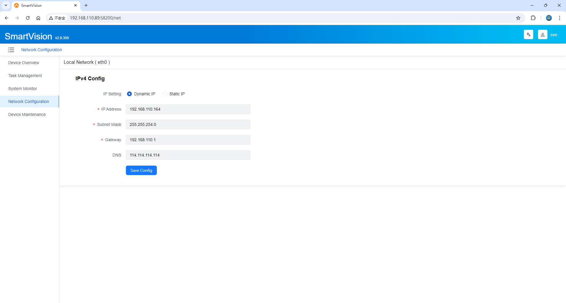Go to the browser home page
This screenshot has width=566, height=303.
pos(38,18)
